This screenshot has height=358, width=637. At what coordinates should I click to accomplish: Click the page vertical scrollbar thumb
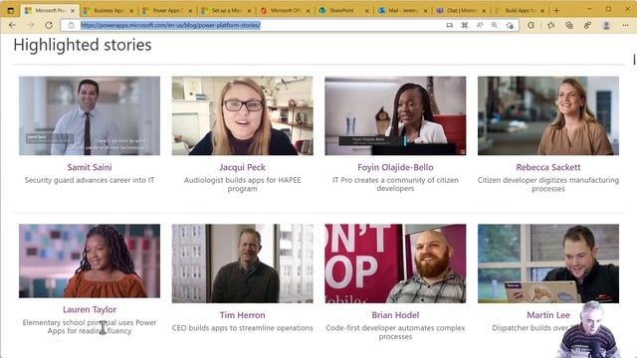pos(634,59)
